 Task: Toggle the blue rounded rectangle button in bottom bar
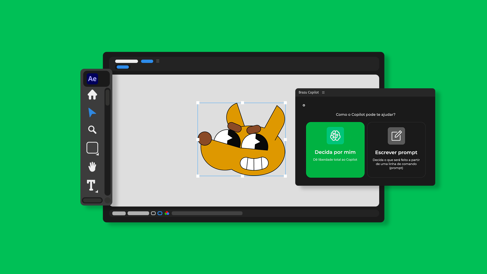[160, 213]
